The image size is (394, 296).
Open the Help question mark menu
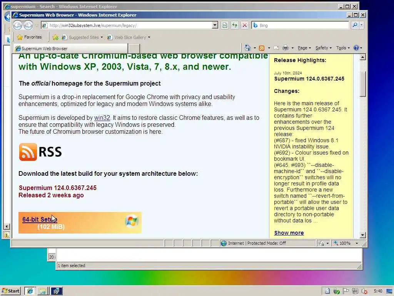point(357,48)
